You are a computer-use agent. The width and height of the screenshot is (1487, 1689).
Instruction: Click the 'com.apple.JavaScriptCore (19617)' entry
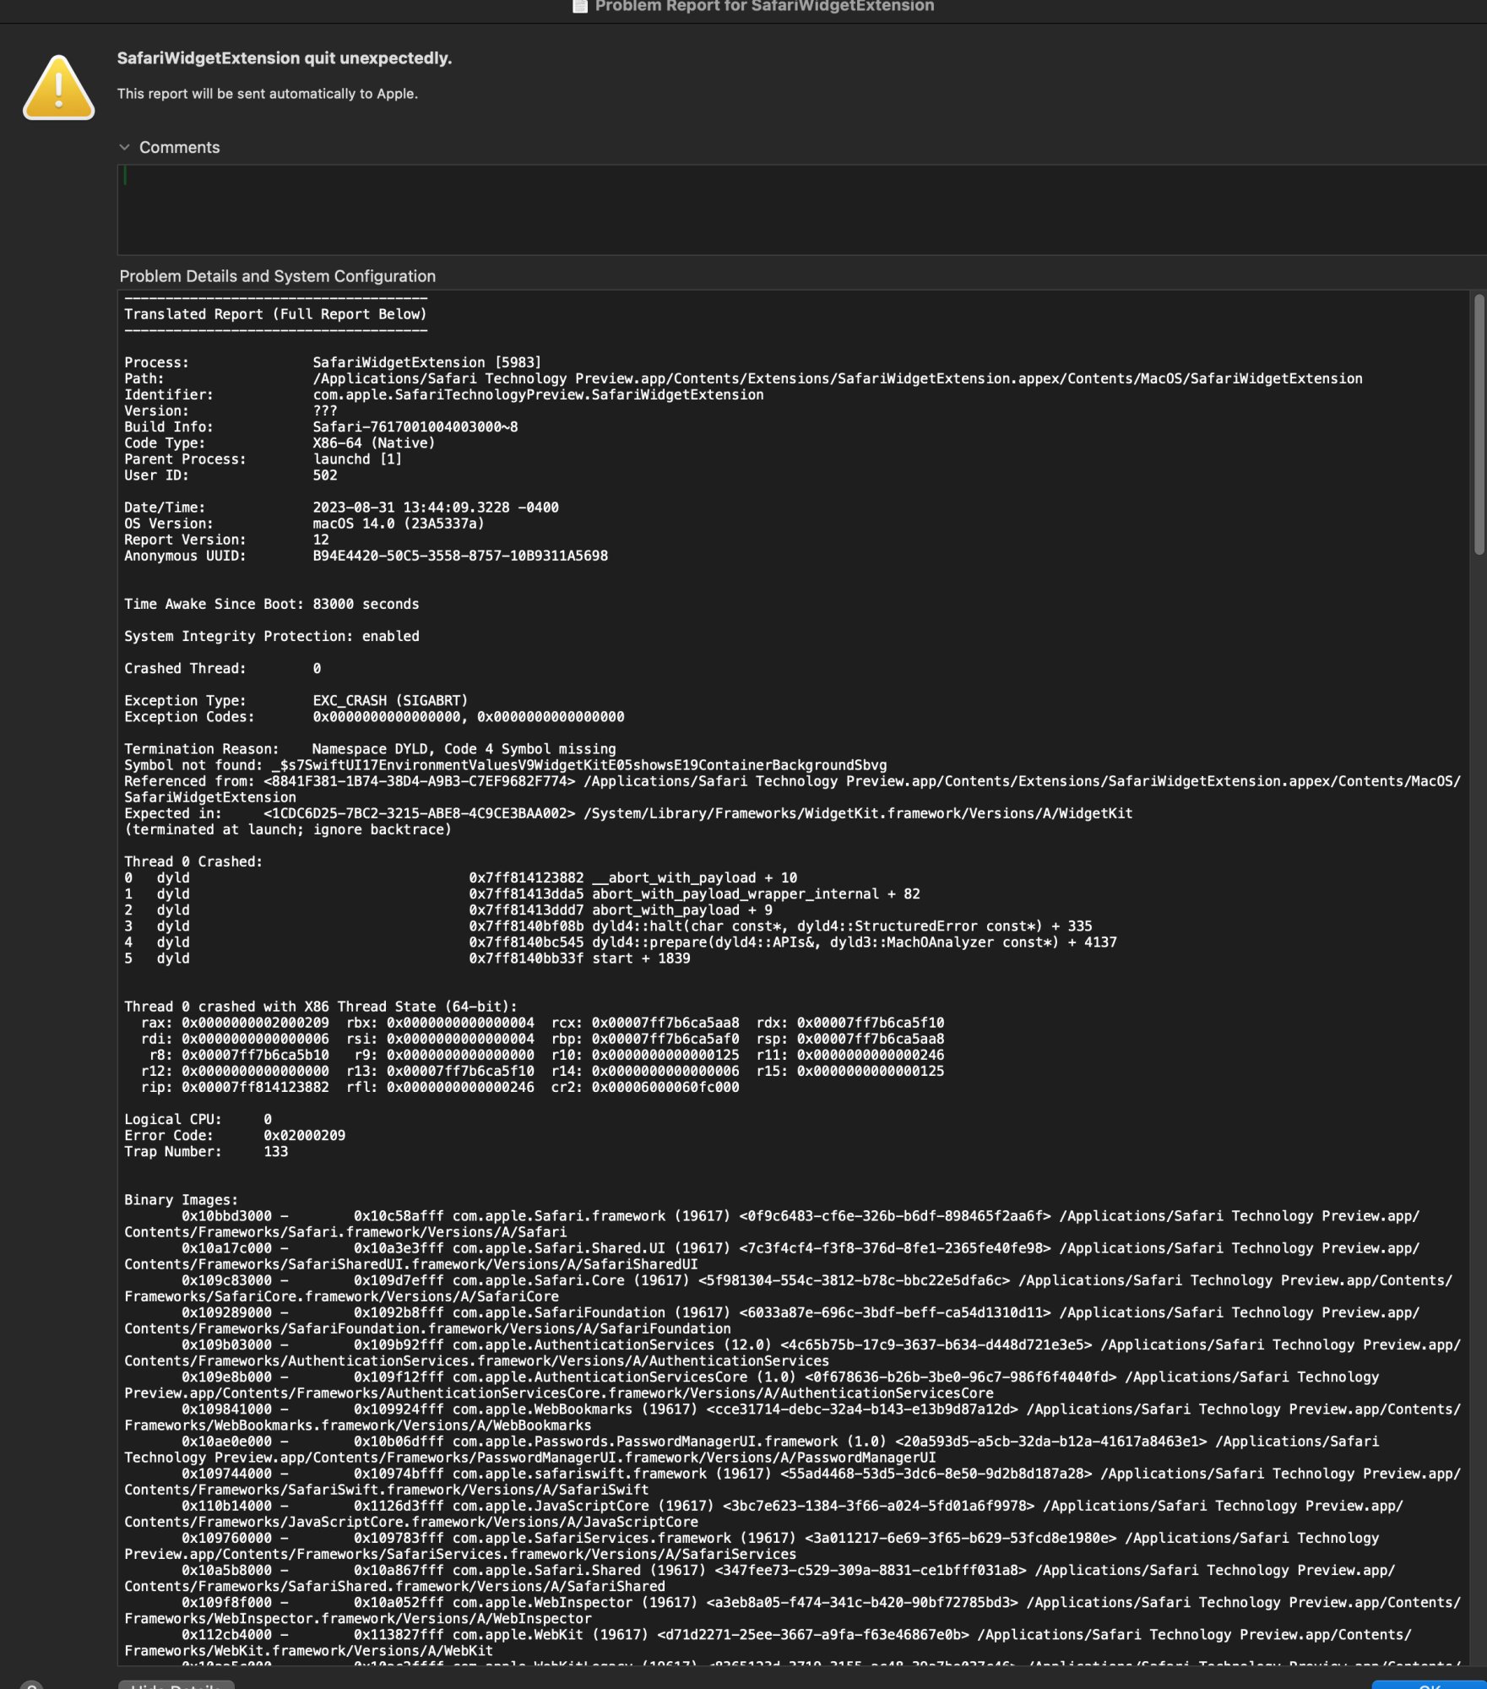pos(583,1506)
